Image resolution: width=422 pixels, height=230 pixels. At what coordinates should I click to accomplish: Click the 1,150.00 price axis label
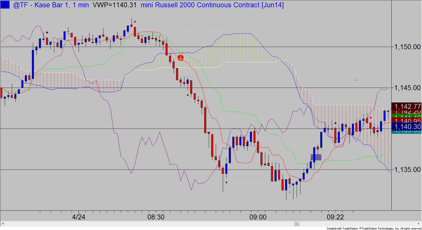tap(407, 47)
